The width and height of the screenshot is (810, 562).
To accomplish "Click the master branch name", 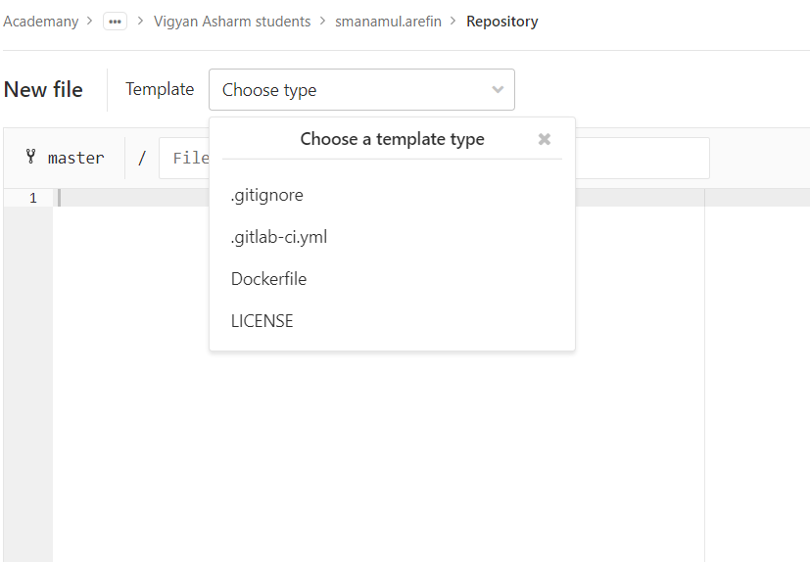I will coord(75,158).
